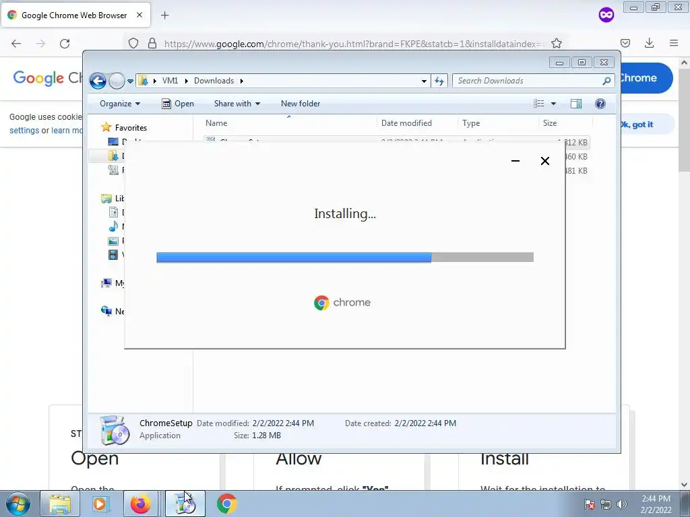The image size is (690, 517).
Task: Open Explorer help icon
Action: click(x=600, y=104)
